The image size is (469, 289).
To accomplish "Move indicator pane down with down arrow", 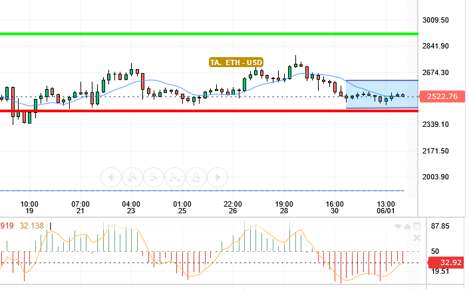I will (398, 227).
